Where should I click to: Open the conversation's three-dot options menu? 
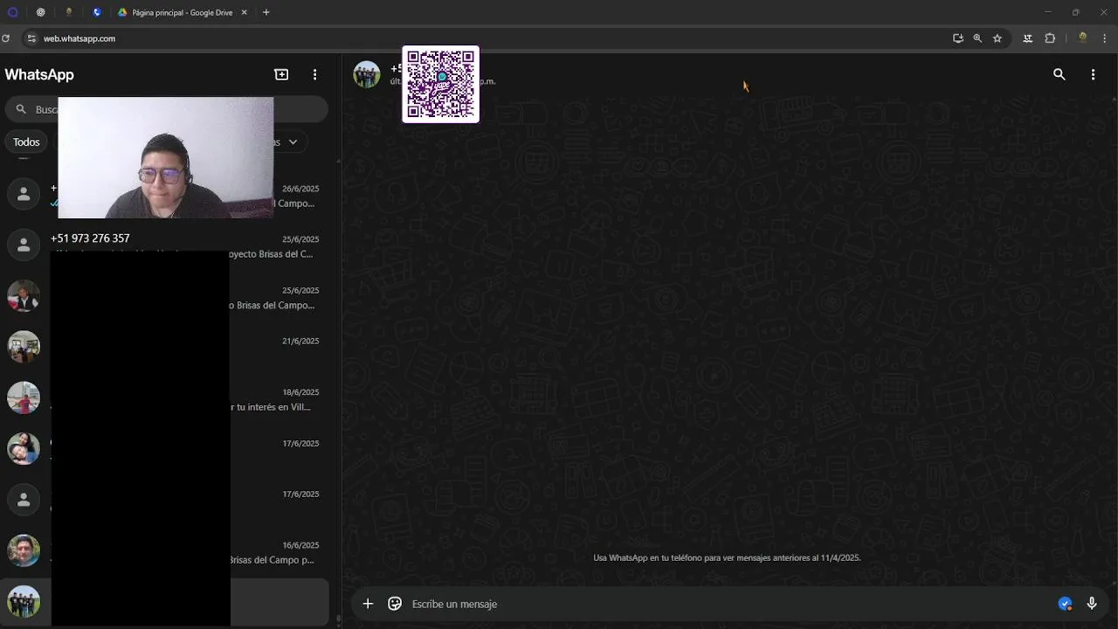click(1093, 74)
